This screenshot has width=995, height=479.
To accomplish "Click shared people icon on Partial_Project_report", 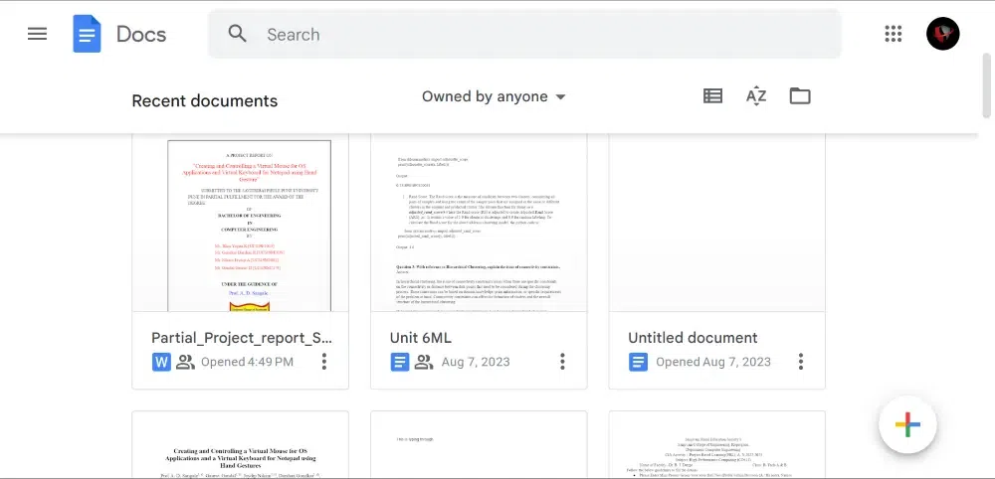I will (185, 362).
